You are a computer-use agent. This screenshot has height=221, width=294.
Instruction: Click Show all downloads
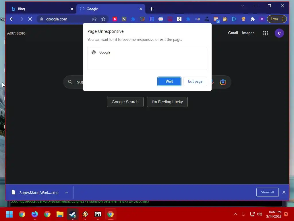(267, 192)
